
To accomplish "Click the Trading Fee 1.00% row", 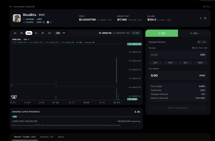I will 178,90.
